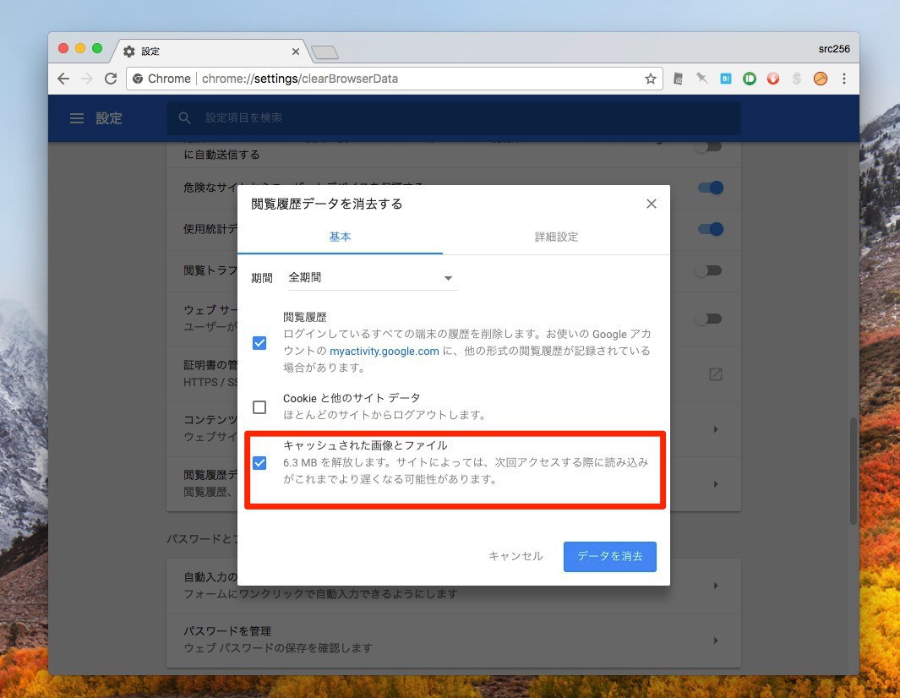The width and height of the screenshot is (900, 698).
Task: Open settings hamburger menu
Action: pyautogui.click(x=76, y=118)
